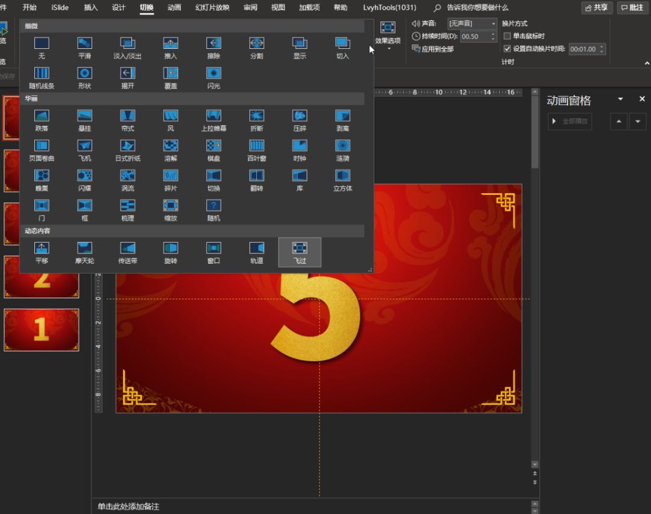Screen dimensions: 651x514
Task: Apply the 百叶窗 (Blinds) transition
Action: tap(257, 150)
